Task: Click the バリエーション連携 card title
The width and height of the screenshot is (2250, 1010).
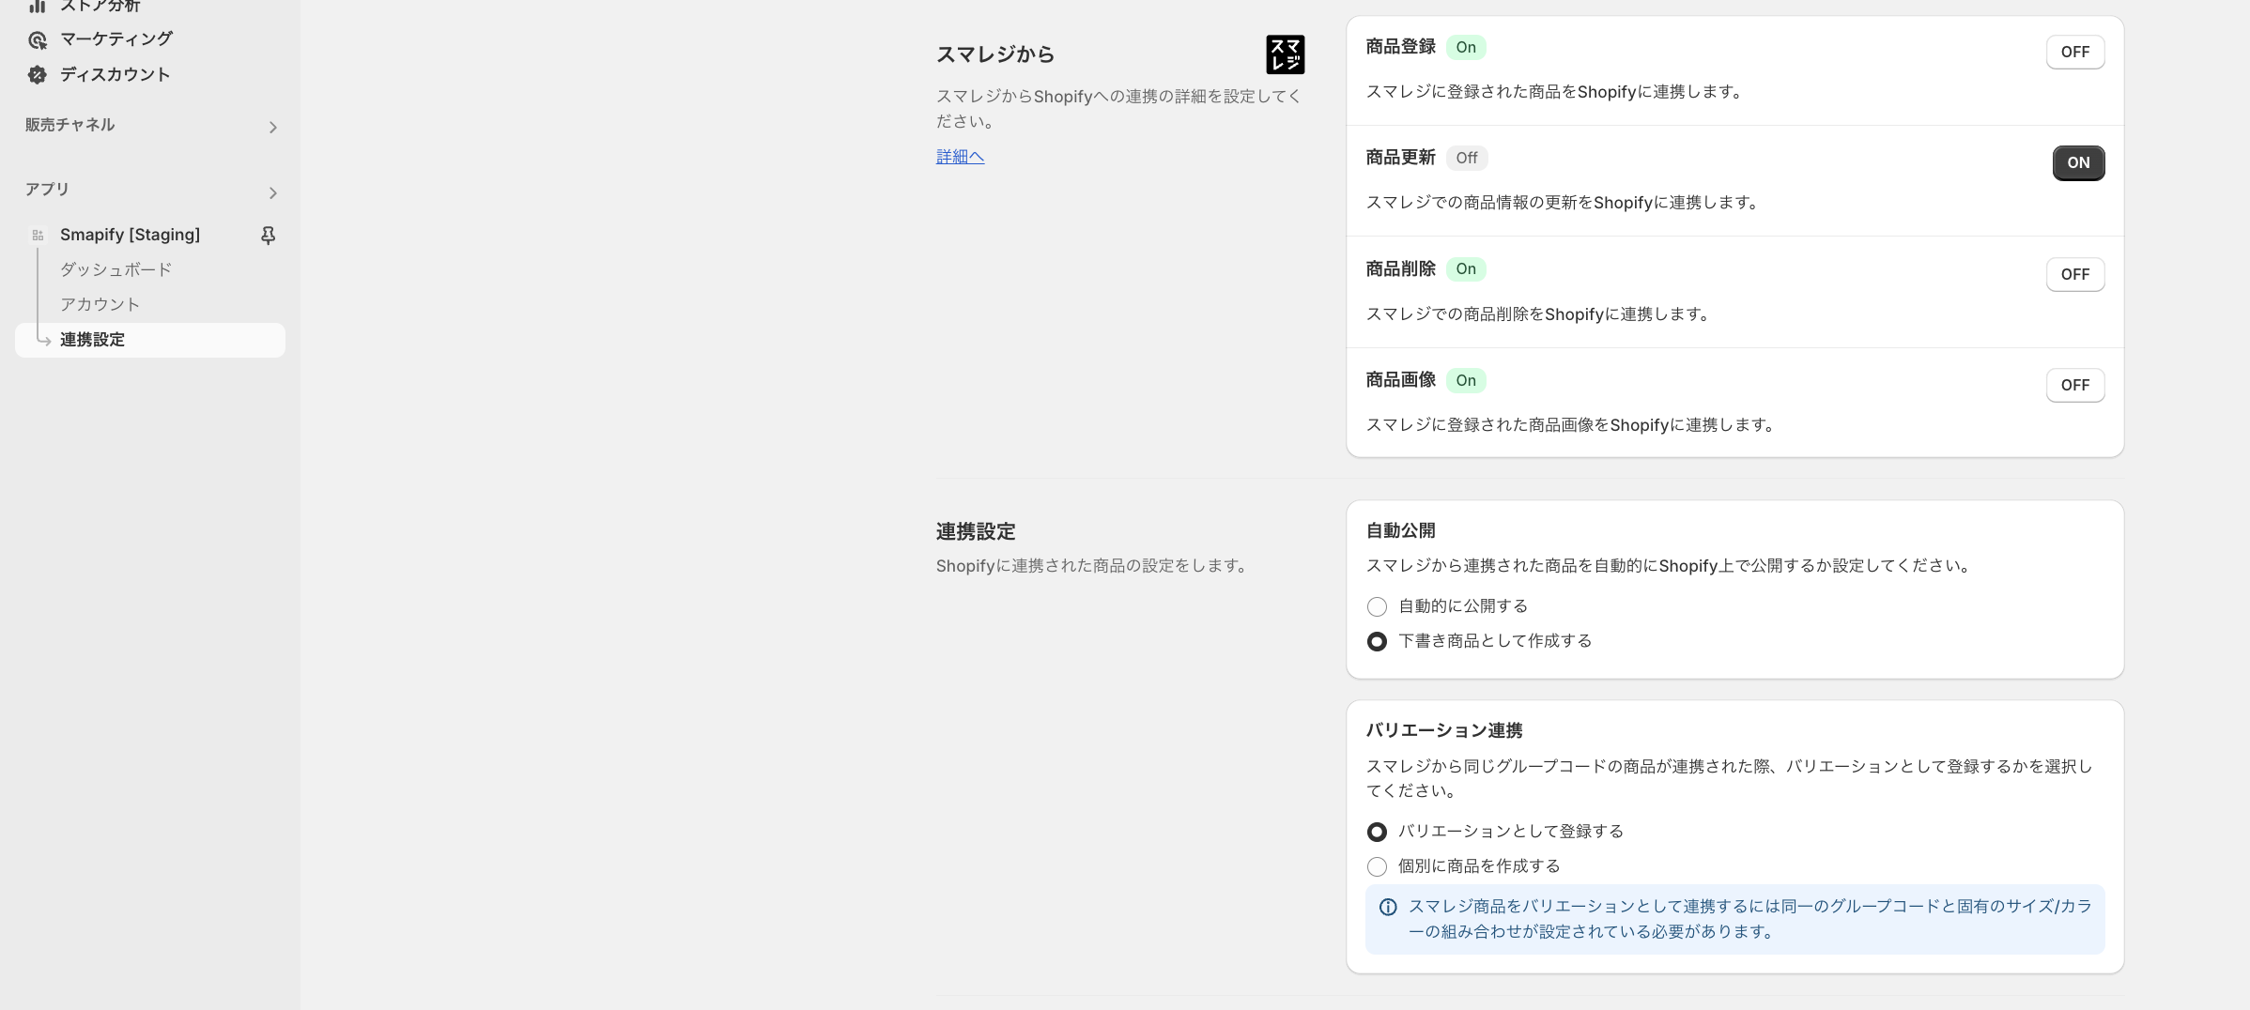Action: click(1444, 730)
